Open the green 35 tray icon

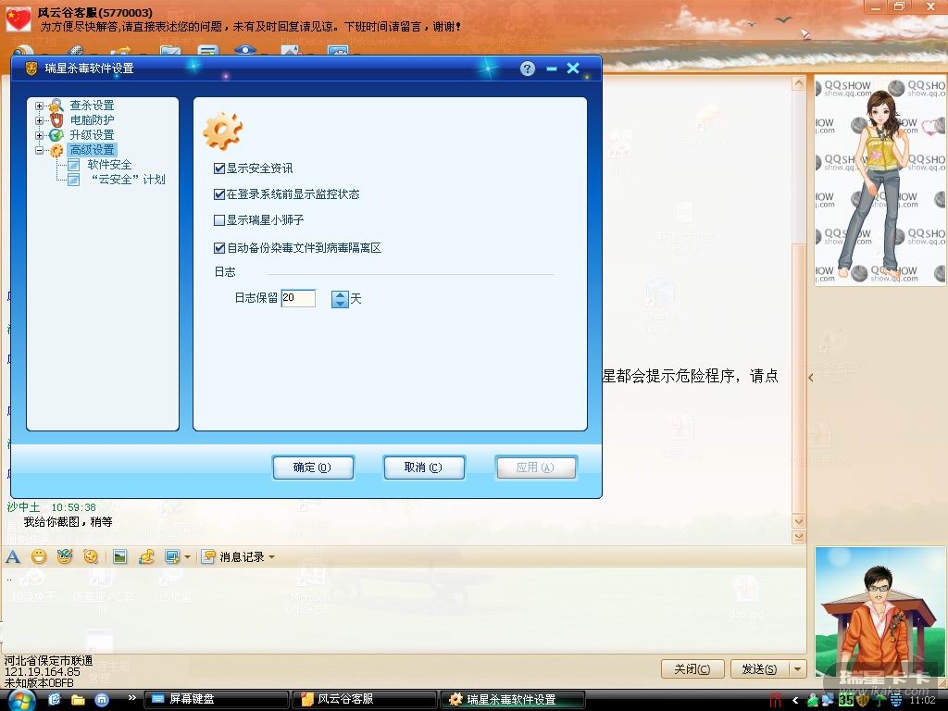(845, 700)
